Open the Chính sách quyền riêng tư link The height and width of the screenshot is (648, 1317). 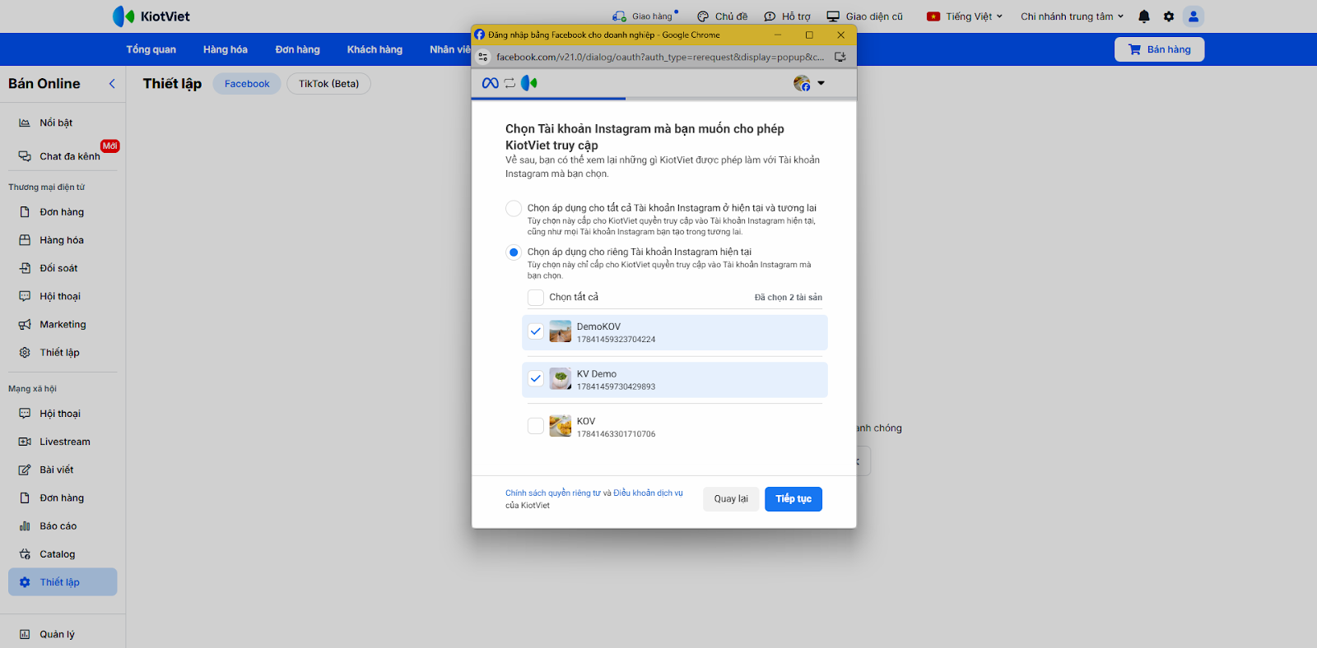click(x=553, y=493)
